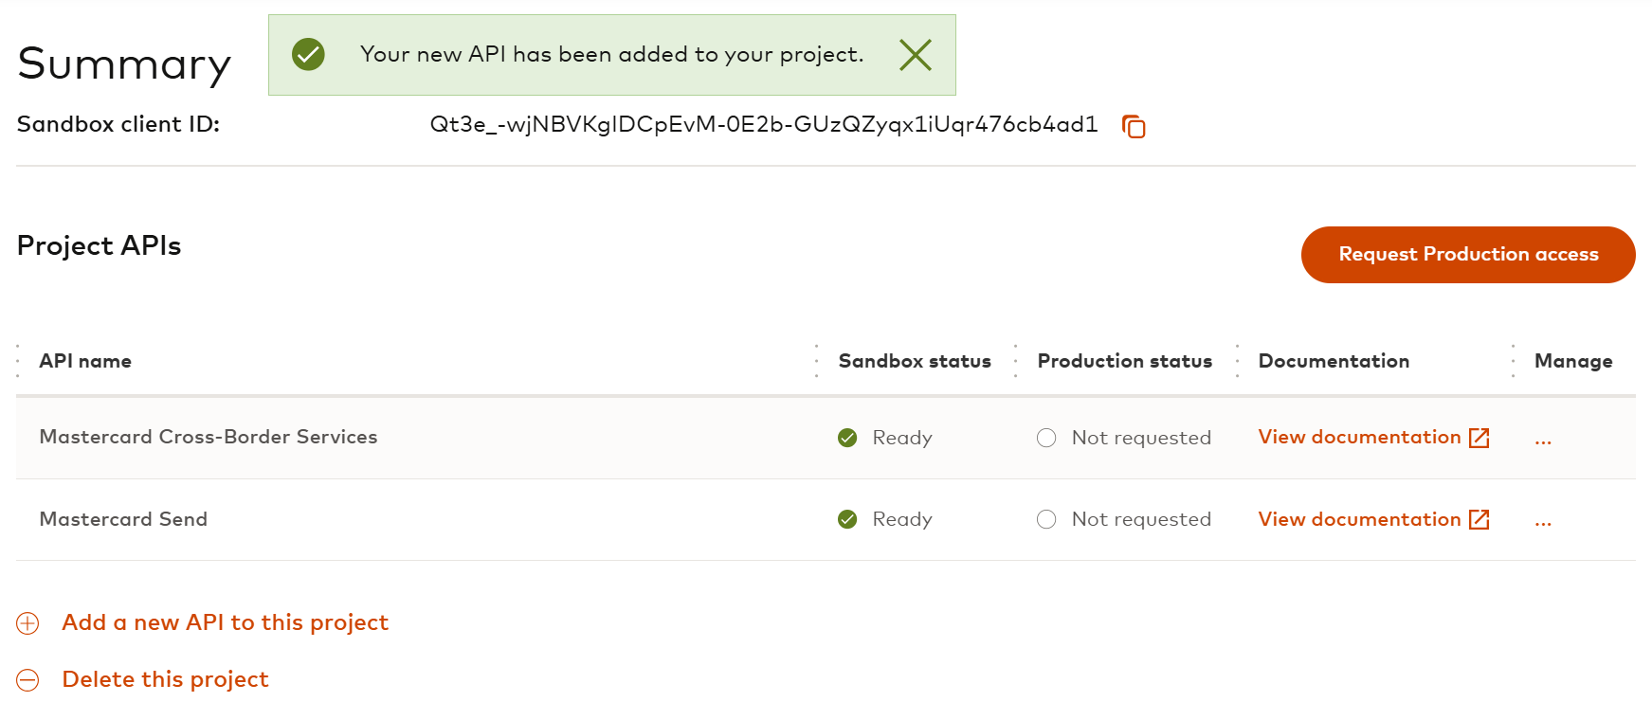Viewport: 1652px width, 702px height.
Task: Click Cross-Border Services sandbox Ready check icon
Action: click(847, 438)
